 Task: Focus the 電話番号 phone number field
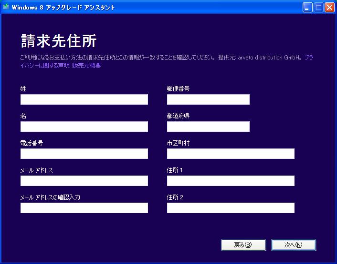pos(84,154)
